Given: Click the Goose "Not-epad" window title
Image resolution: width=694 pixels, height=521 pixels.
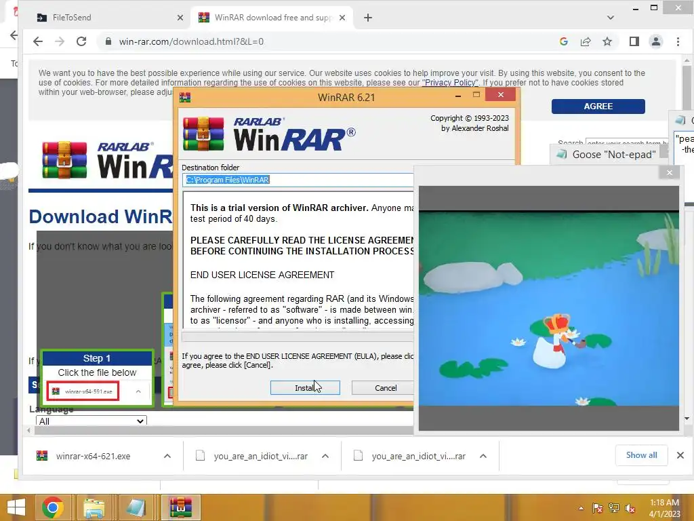Looking at the screenshot, I should coord(614,154).
